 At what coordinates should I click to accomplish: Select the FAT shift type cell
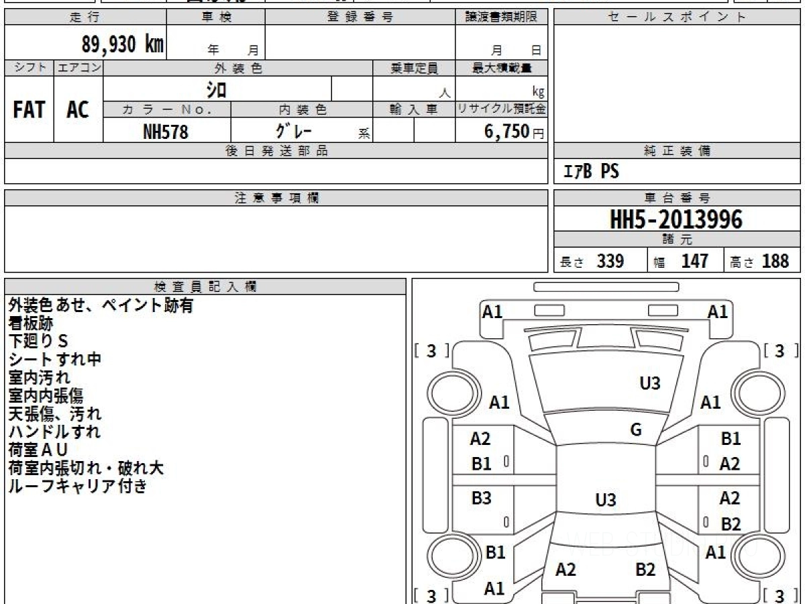29,110
